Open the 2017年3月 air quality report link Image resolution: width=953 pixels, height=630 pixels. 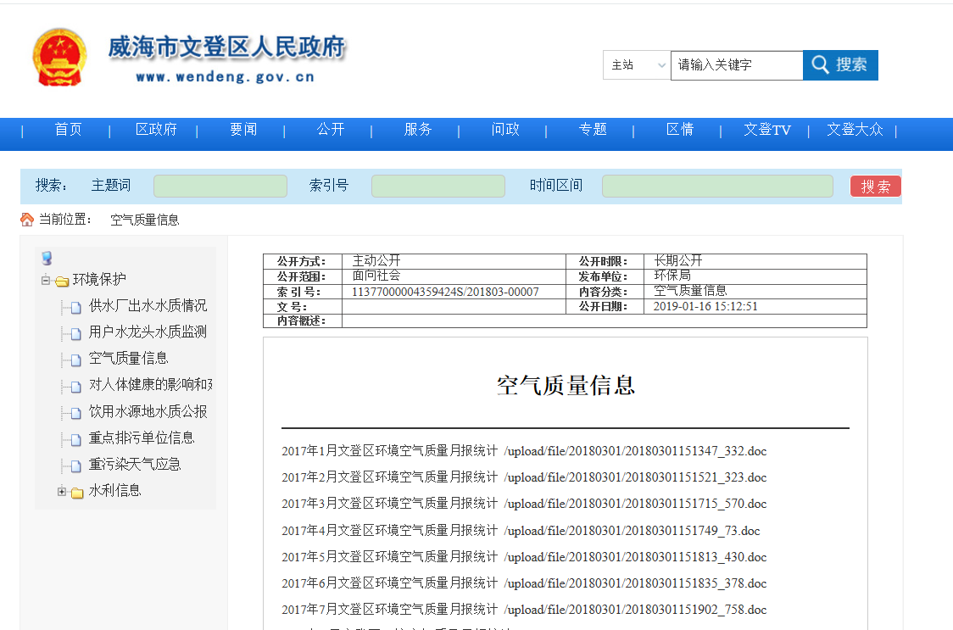point(389,504)
